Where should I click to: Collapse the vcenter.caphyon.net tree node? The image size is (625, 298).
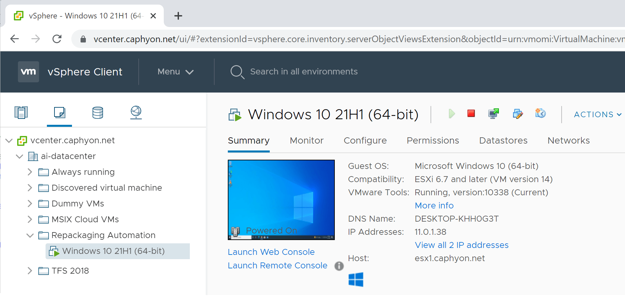(9, 141)
